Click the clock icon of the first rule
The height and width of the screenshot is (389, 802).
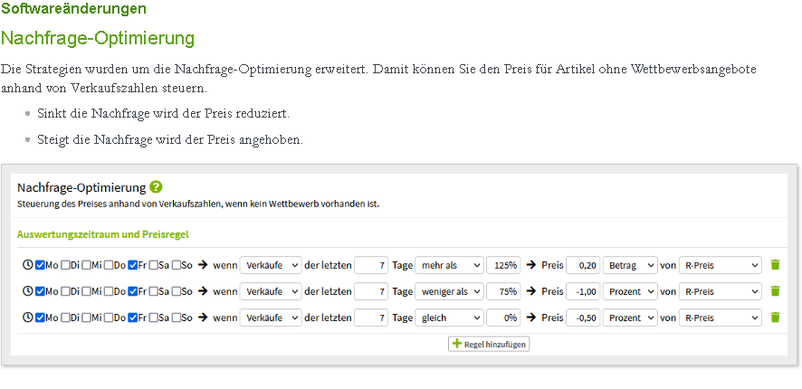tap(28, 265)
